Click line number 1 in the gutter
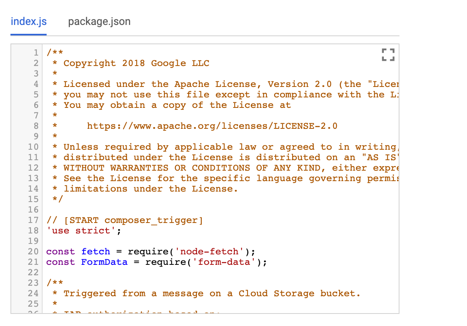The height and width of the screenshot is (326, 467). 36,53
